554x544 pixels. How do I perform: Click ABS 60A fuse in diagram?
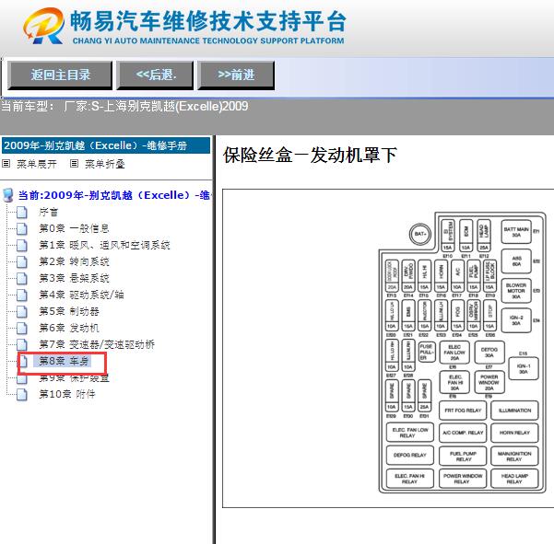tap(516, 261)
